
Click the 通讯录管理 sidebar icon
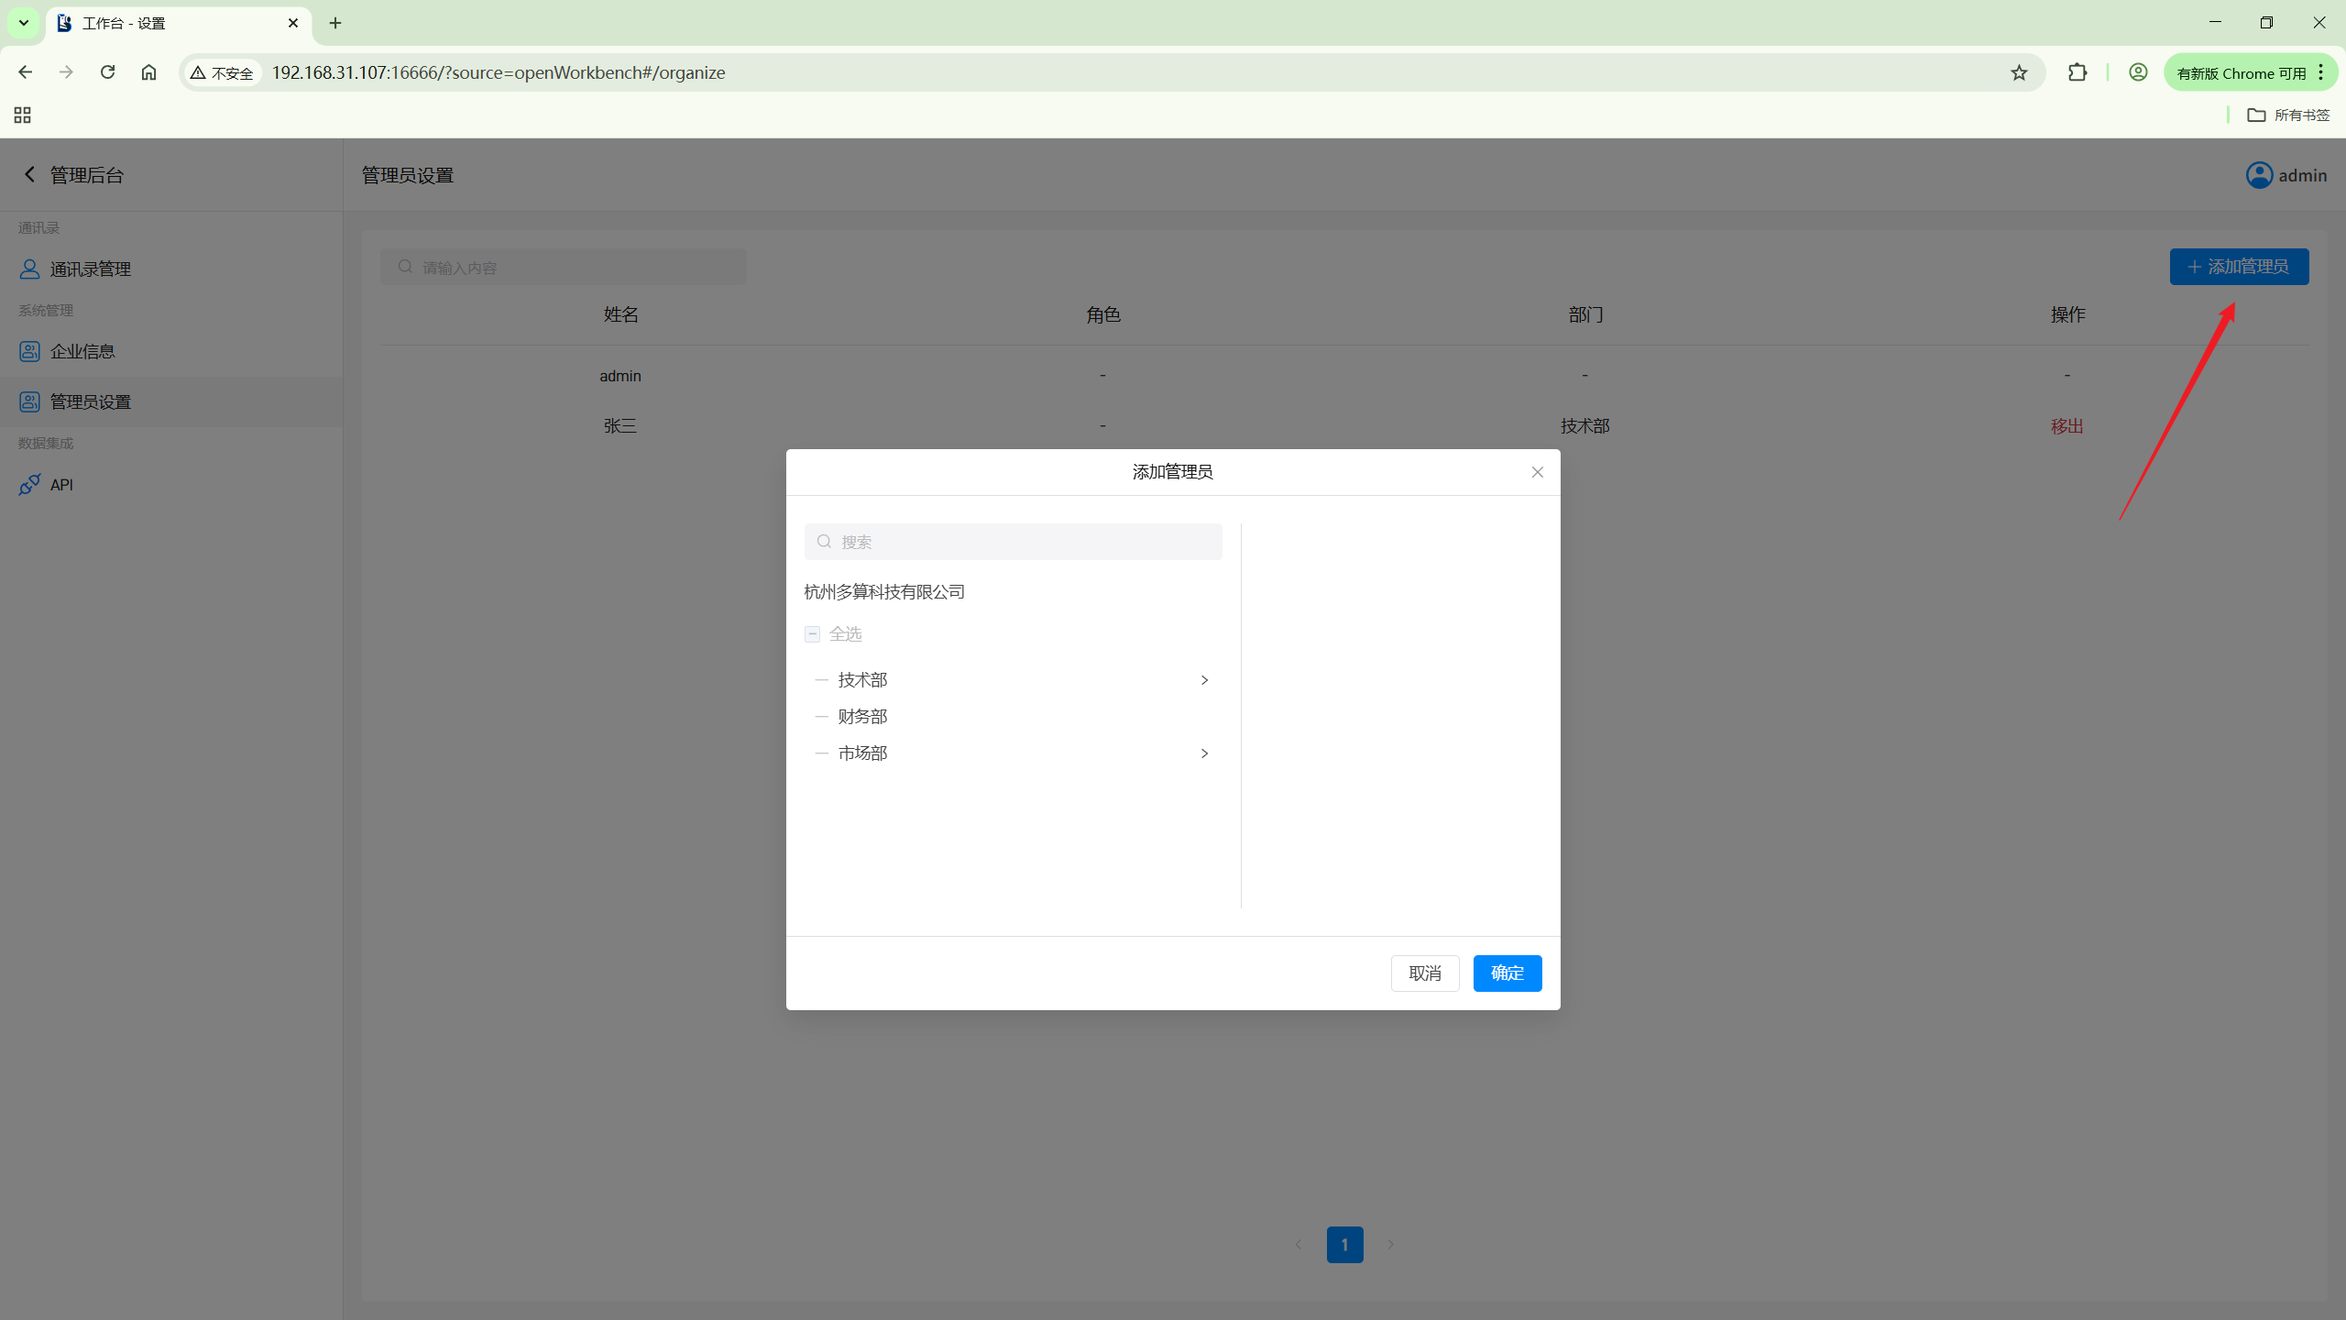(29, 269)
